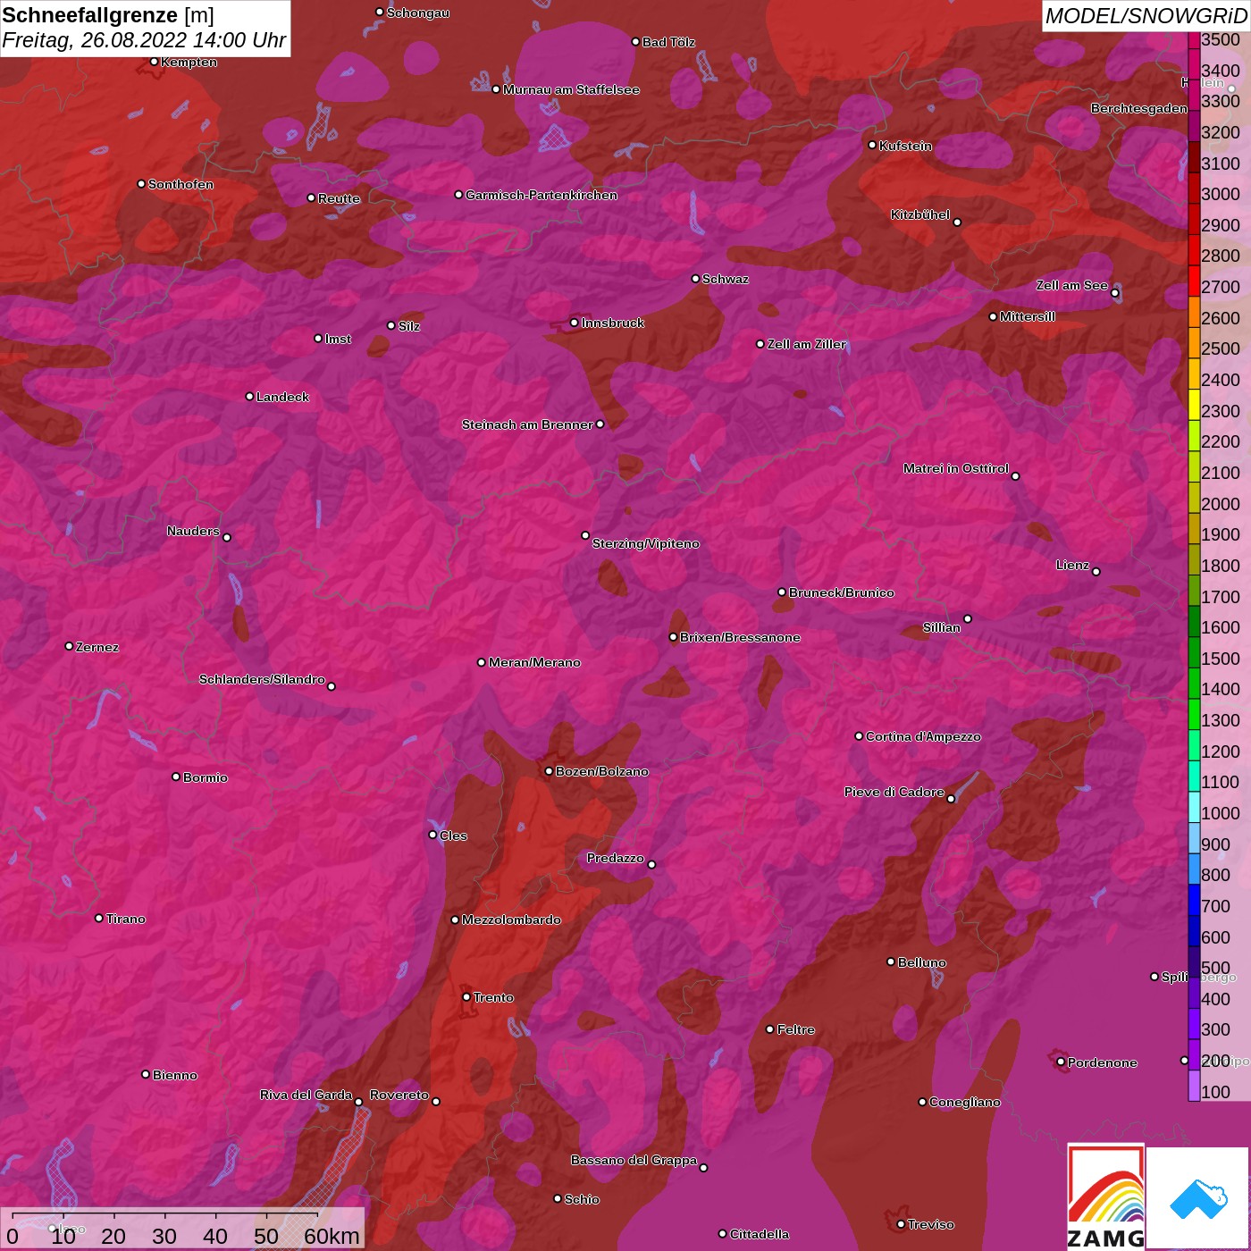
Task: Click the Bassano del Grappa label
Action: (634, 1160)
